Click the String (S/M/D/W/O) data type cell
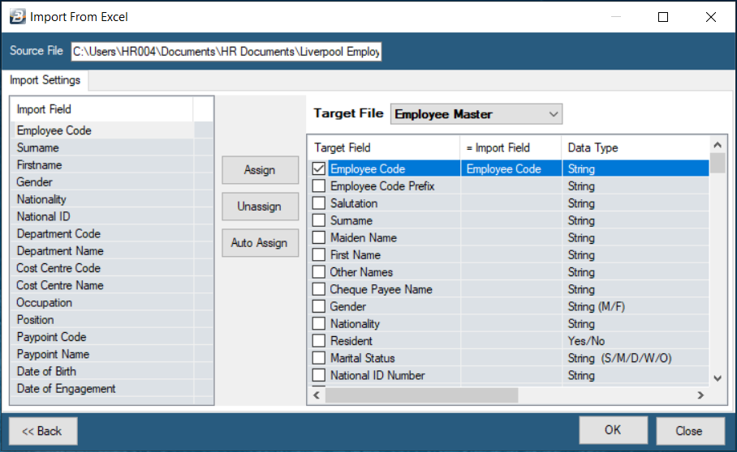Image resolution: width=737 pixels, height=452 pixels. [636, 358]
